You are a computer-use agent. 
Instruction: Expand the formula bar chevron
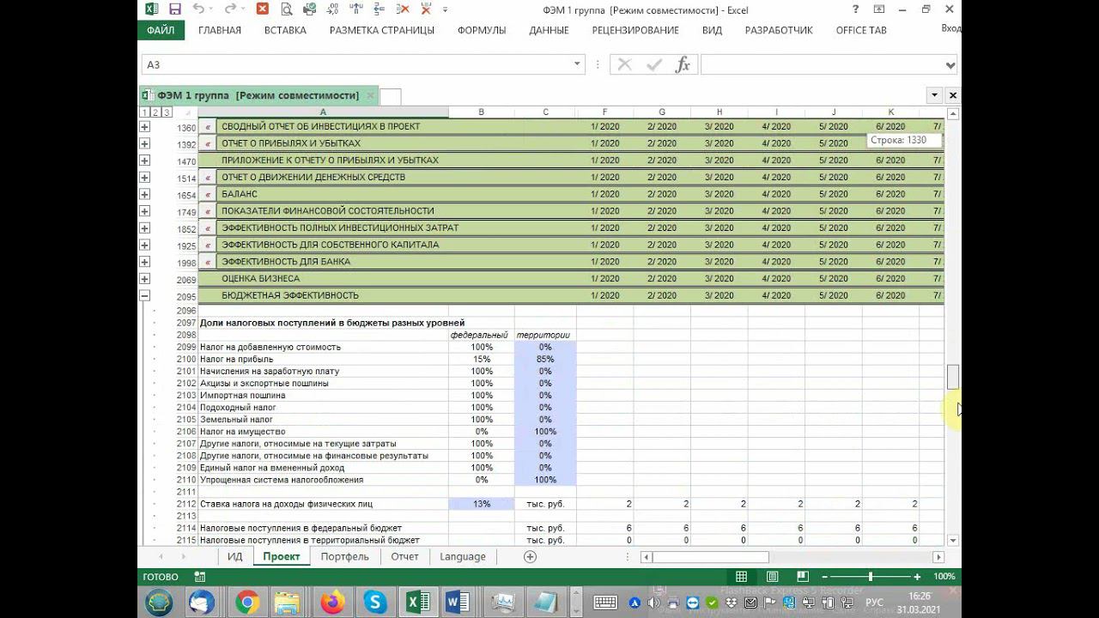coord(950,64)
